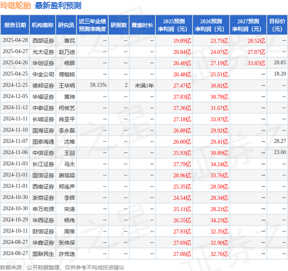Select the value 27.47亿
The height and width of the screenshot is (271, 288).
[x=182, y=86]
